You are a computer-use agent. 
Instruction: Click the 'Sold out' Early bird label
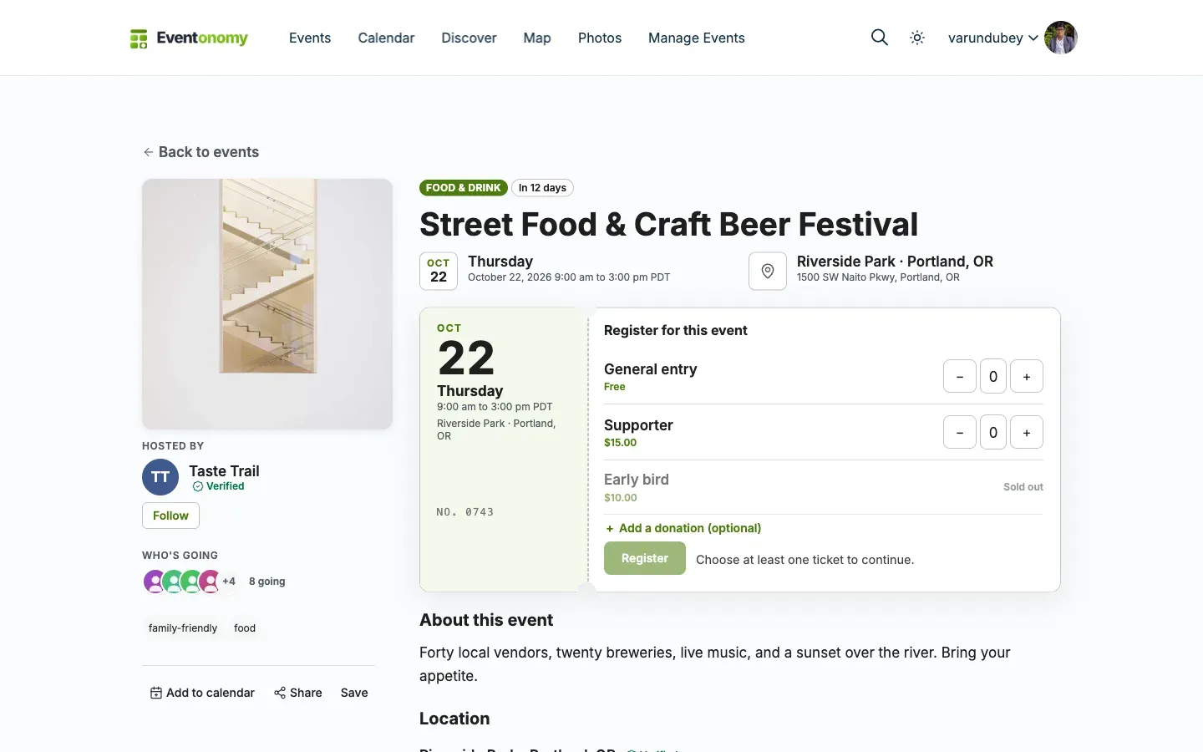[1023, 487]
